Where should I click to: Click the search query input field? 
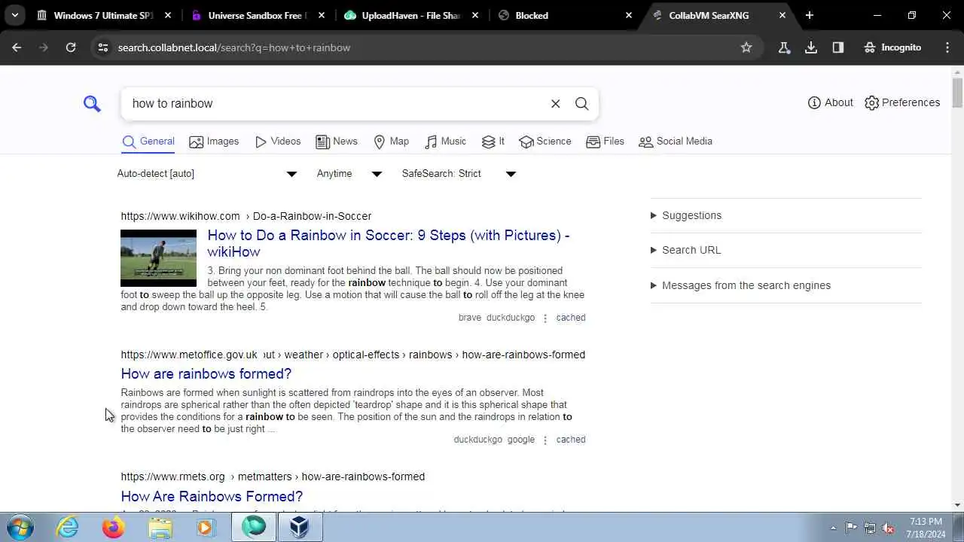point(335,104)
